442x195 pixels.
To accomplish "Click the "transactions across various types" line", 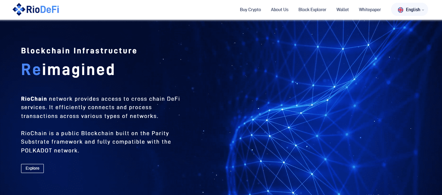I will (90, 116).
